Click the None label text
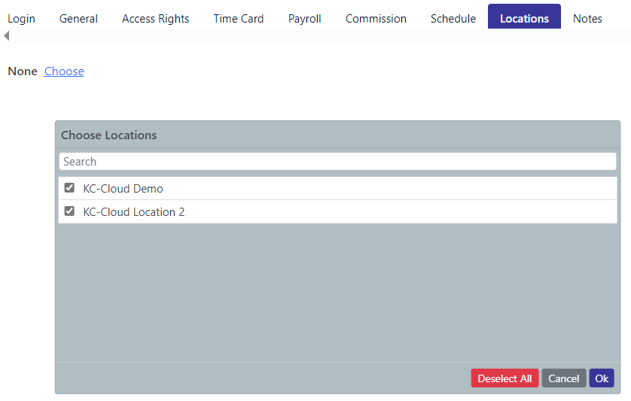 point(23,71)
